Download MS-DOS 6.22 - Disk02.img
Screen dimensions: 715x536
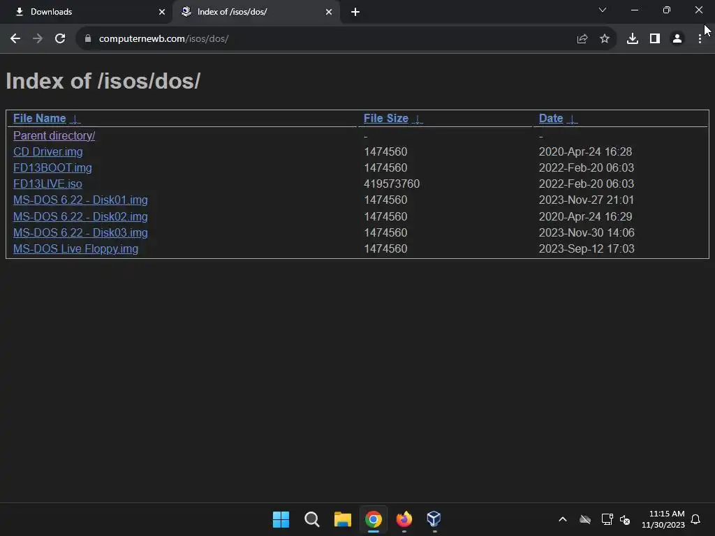click(80, 216)
